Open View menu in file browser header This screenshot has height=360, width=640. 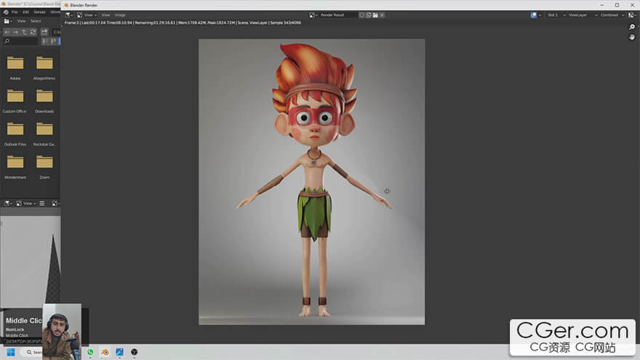pos(21,21)
